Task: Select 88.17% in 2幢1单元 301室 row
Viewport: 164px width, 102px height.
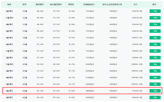Action: pos(72,84)
